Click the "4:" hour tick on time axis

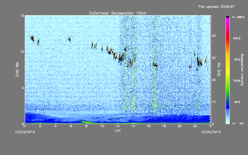tap(56, 126)
